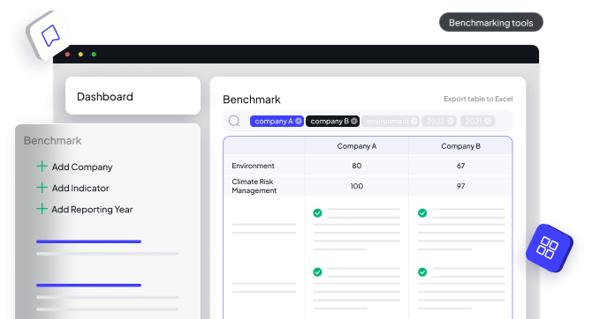Screen dimensions: 592x319
Task: Select the Environment row label
Action: (253, 166)
